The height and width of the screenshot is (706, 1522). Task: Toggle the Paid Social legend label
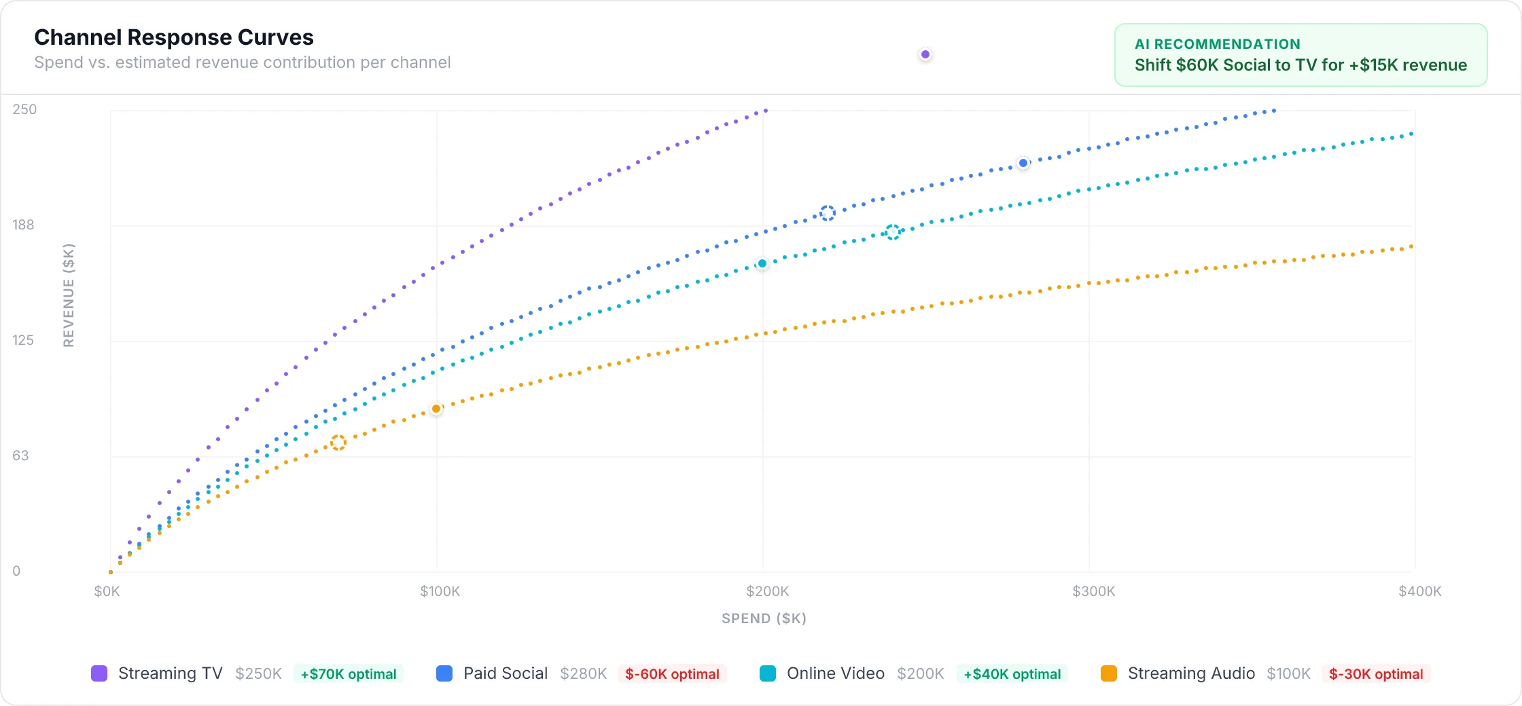click(x=506, y=673)
